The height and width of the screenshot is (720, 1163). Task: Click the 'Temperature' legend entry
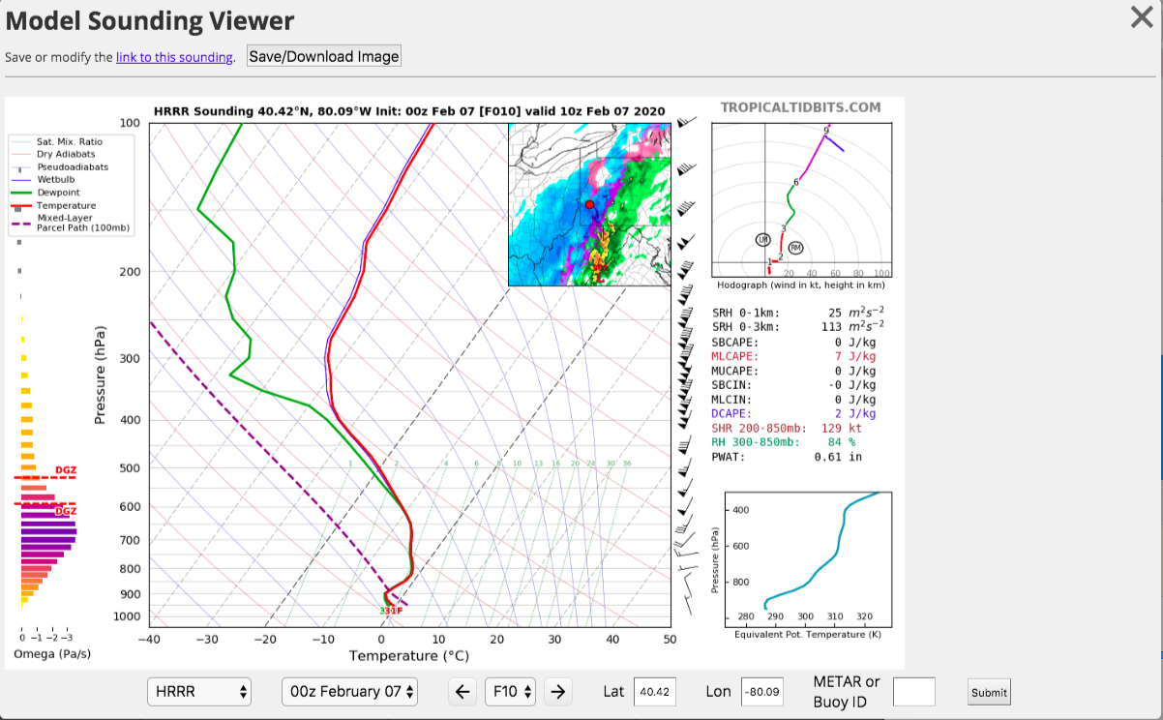tap(66, 206)
